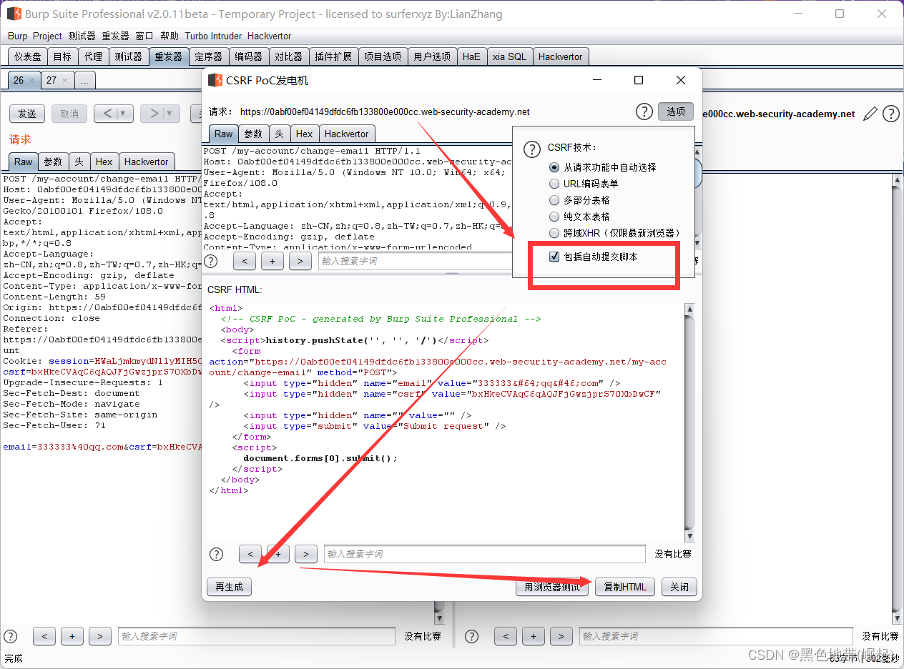Open 重发器 menu in menu bar
904x669 pixels.
[x=115, y=36]
